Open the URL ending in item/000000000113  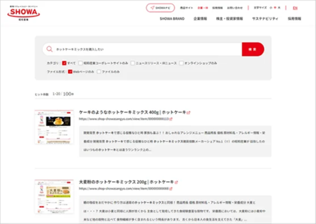(x=124, y=119)
